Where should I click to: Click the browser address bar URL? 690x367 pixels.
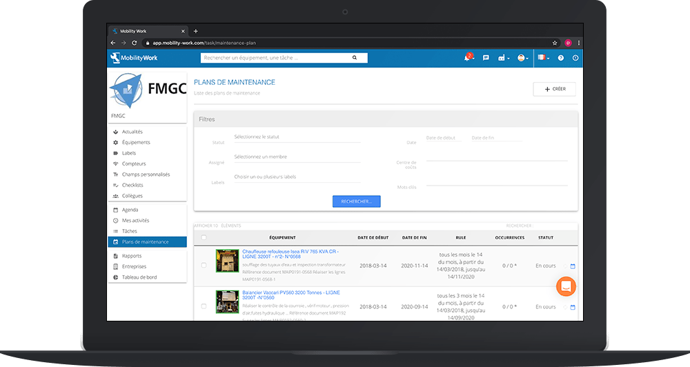[x=204, y=43]
